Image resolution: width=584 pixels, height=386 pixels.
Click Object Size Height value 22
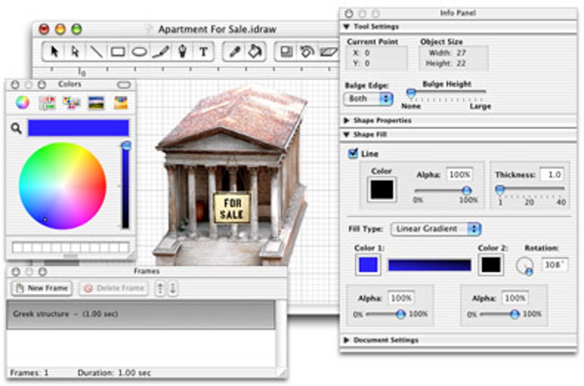pos(461,64)
